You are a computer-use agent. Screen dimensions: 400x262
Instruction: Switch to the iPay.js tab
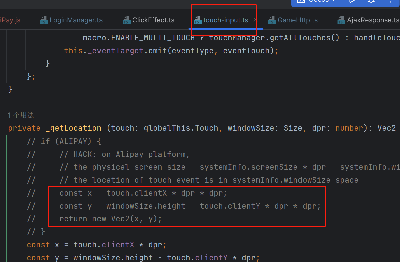[10, 20]
